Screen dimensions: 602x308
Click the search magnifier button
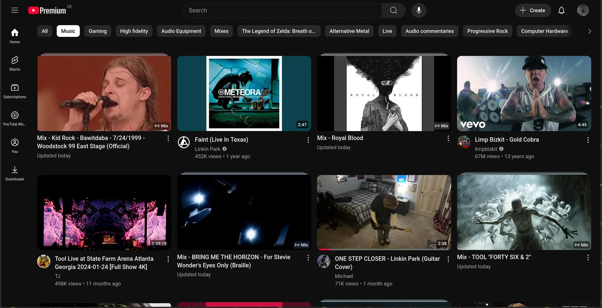394,11
